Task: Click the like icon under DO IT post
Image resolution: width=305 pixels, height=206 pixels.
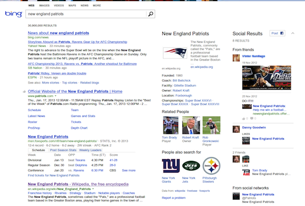Action: pos(243,118)
